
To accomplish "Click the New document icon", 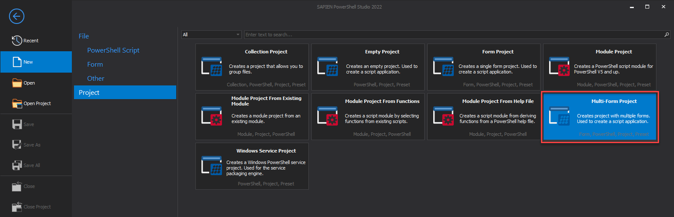I will [x=17, y=62].
